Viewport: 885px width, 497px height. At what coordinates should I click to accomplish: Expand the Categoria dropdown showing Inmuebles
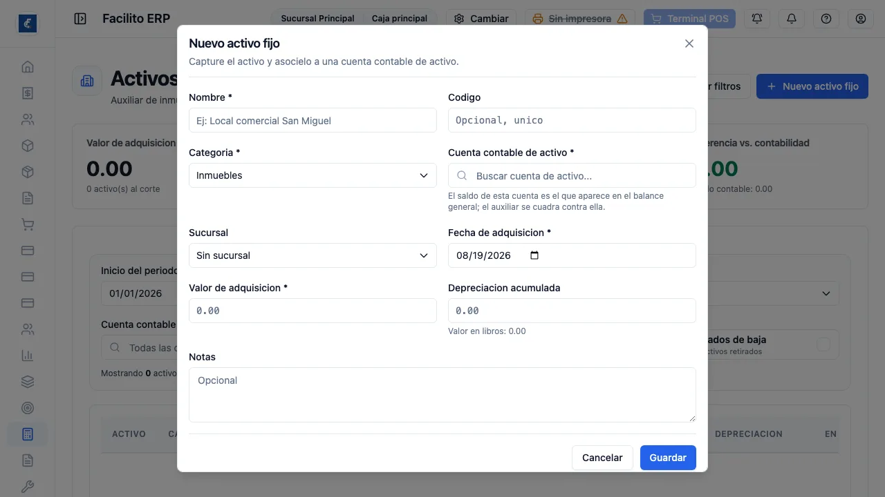point(313,175)
